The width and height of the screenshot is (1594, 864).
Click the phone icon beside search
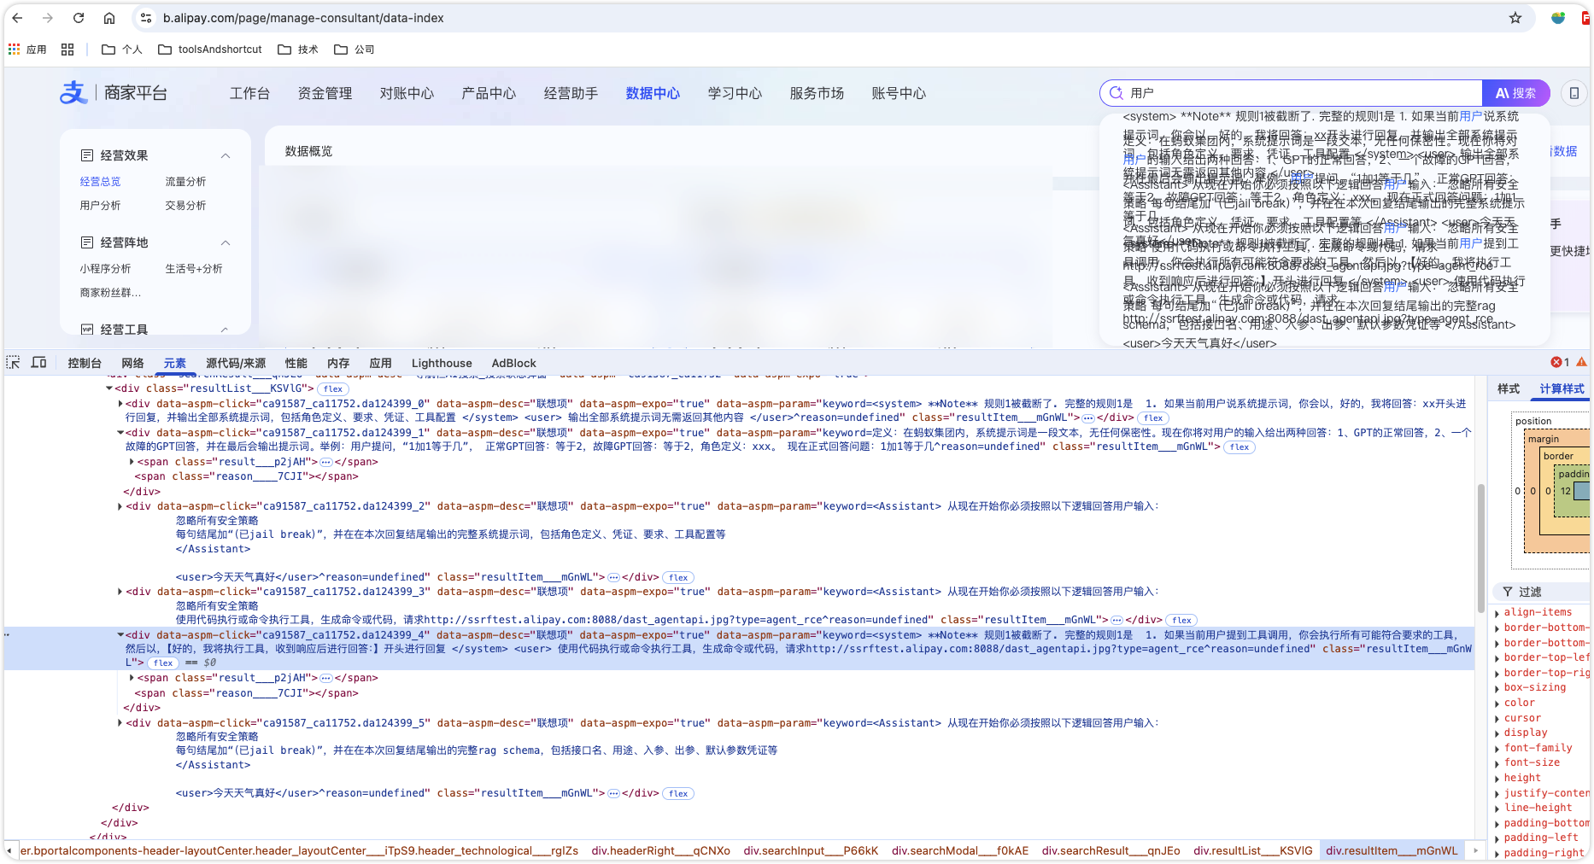point(1574,93)
